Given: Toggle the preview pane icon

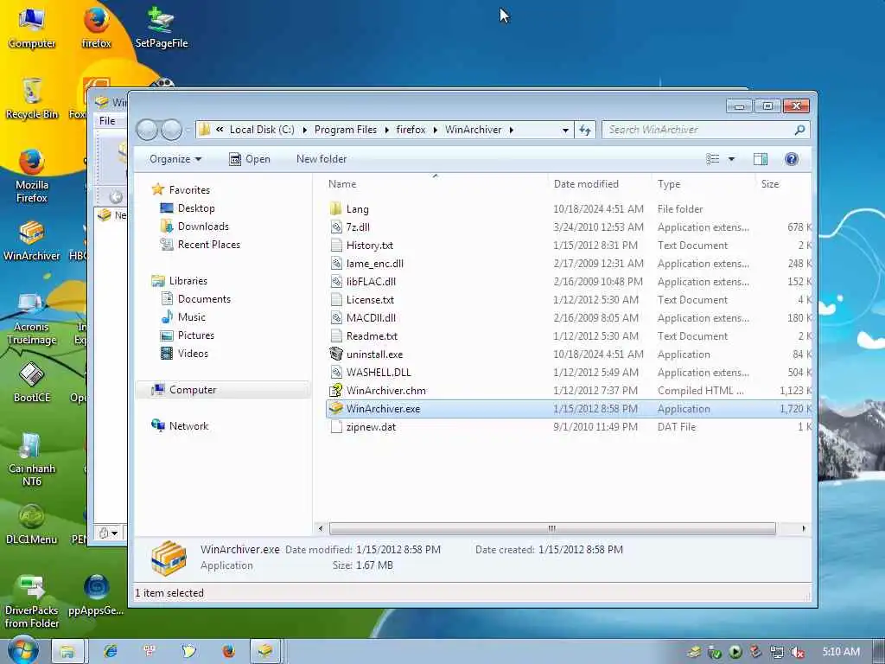Looking at the screenshot, I should coord(761,159).
